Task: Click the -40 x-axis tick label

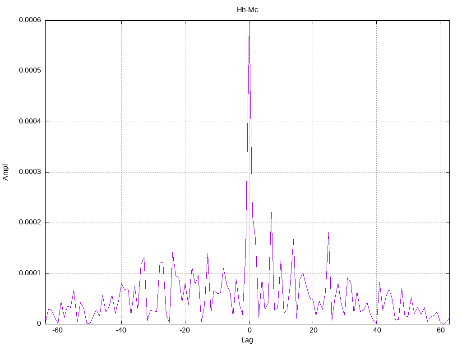Action: pyautogui.click(x=121, y=330)
